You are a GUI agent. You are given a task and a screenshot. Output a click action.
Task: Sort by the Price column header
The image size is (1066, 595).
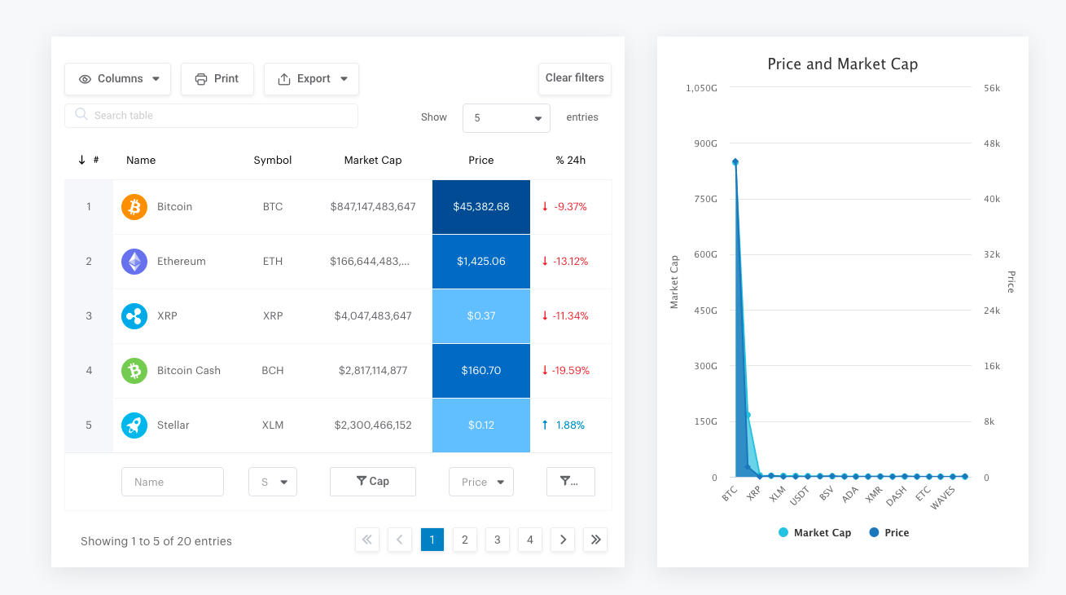tap(481, 161)
